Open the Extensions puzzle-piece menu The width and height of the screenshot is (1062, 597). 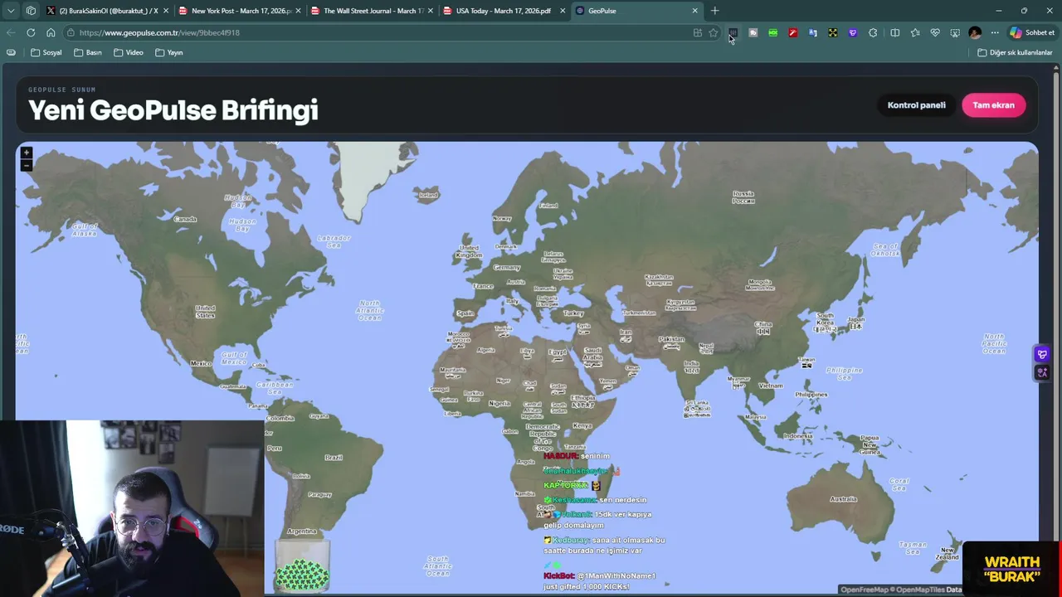(x=873, y=32)
